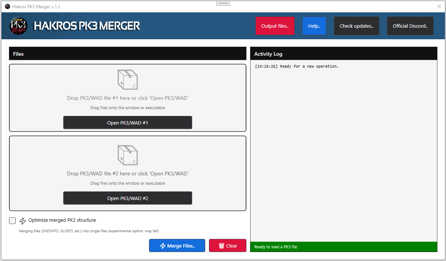Image resolution: width=446 pixels, height=261 pixels.
Task: Open PK3/WAD #1 file browser
Action: (x=127, y=123)
